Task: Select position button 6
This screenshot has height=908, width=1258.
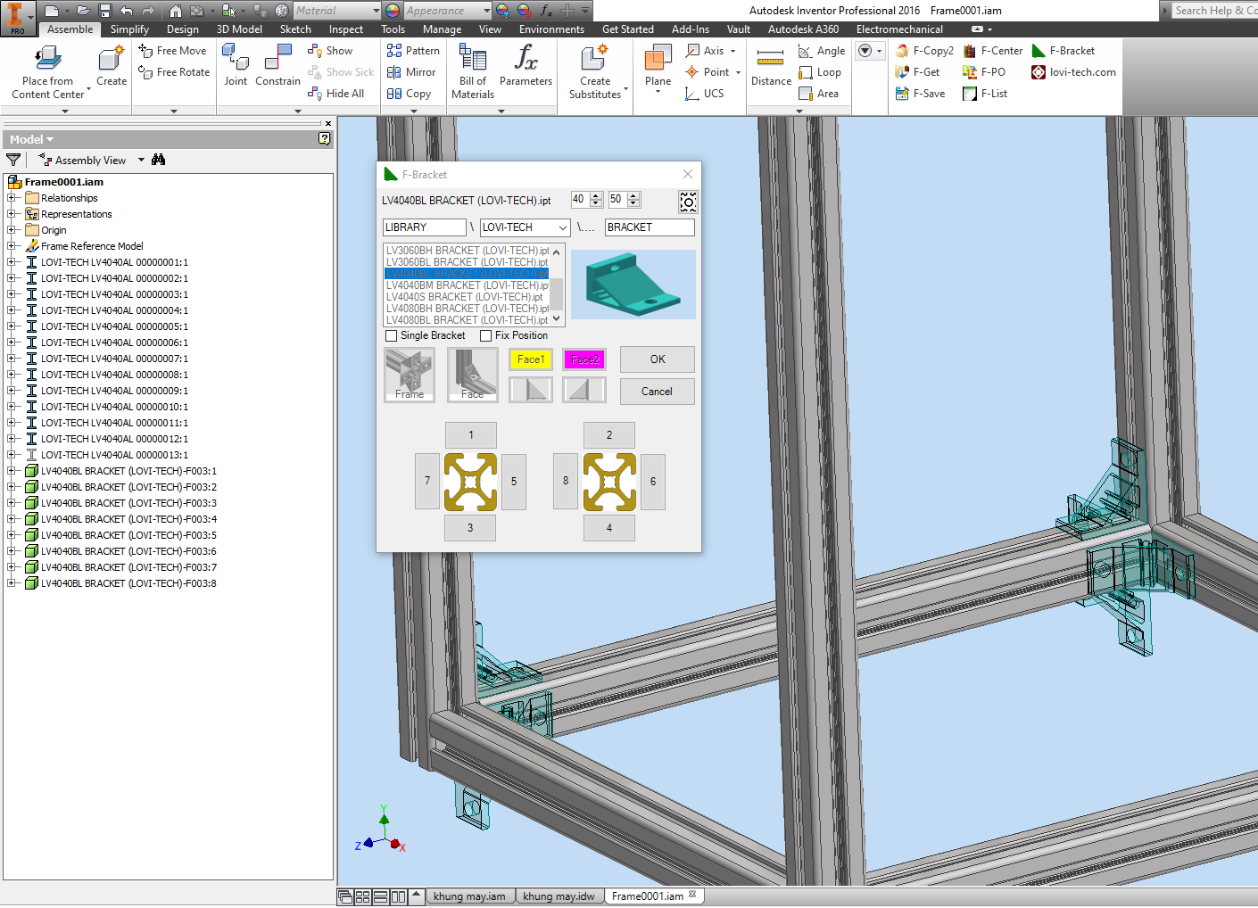Action: coord(653,482)
